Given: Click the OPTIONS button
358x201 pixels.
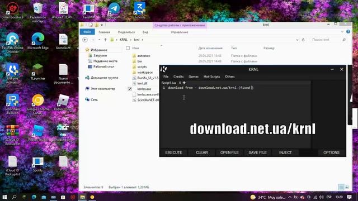Looking at the screenshot, I should 331,152.
